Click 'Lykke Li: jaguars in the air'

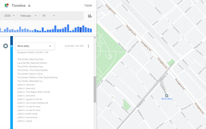30,99
